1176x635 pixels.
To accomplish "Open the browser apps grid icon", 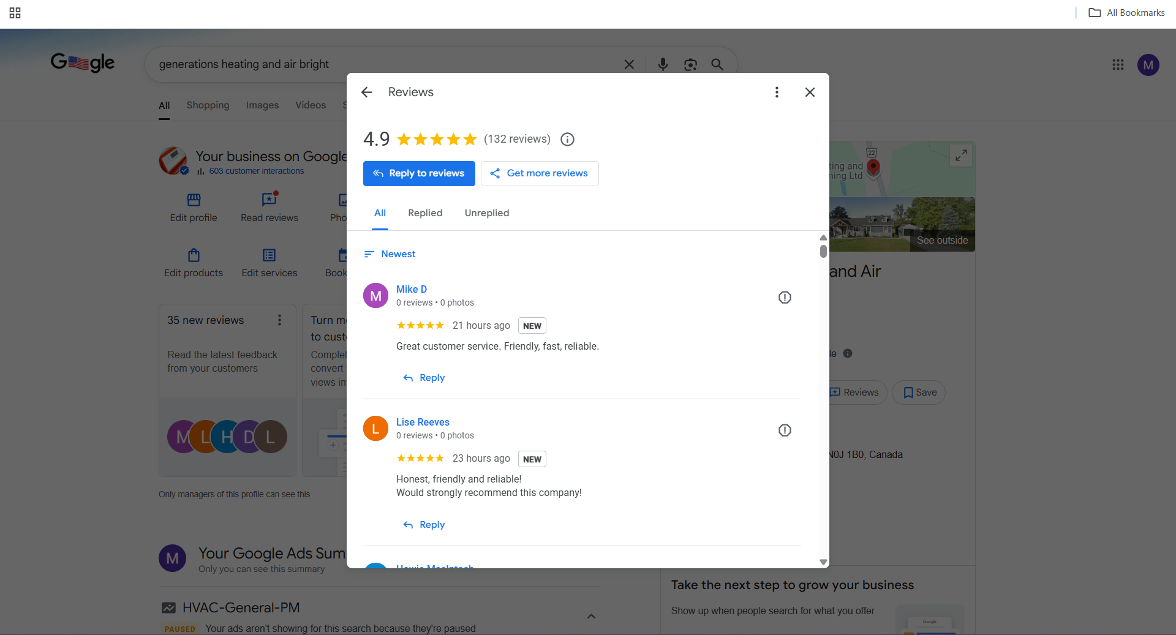I will 15,13.
